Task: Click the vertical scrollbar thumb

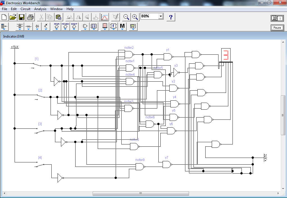Action: (283, 115)
